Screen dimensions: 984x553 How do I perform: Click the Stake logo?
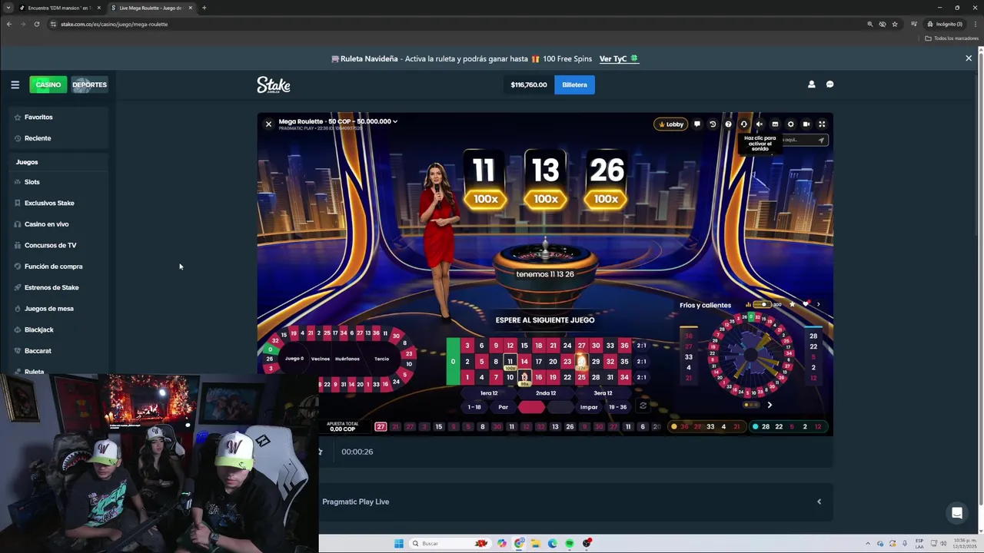pos(274,84)
